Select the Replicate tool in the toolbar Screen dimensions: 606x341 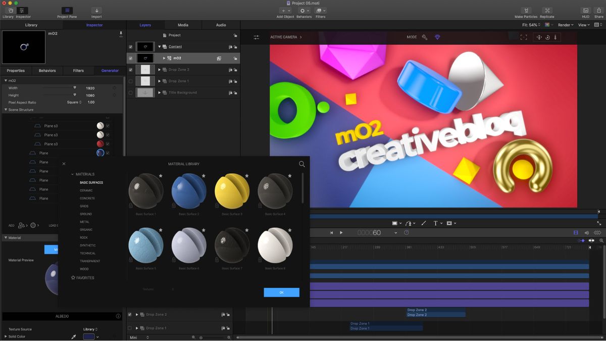pyautogui.click(x=547, y=11)
